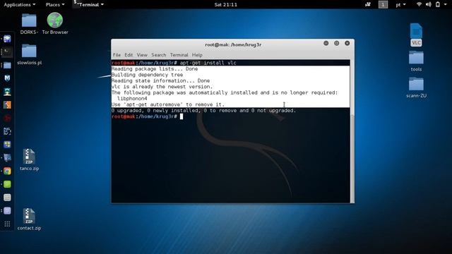Launch Tor Browser from the desktop
The width and height of the screenshot is (452, 254).
(55, 24)
